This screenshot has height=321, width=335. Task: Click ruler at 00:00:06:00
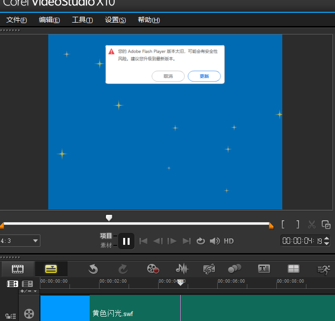231,281
